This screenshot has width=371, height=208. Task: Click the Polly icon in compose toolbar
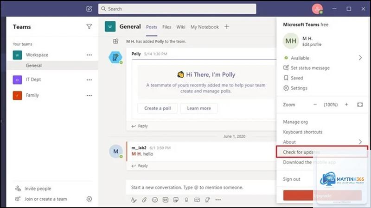point(207,200)
